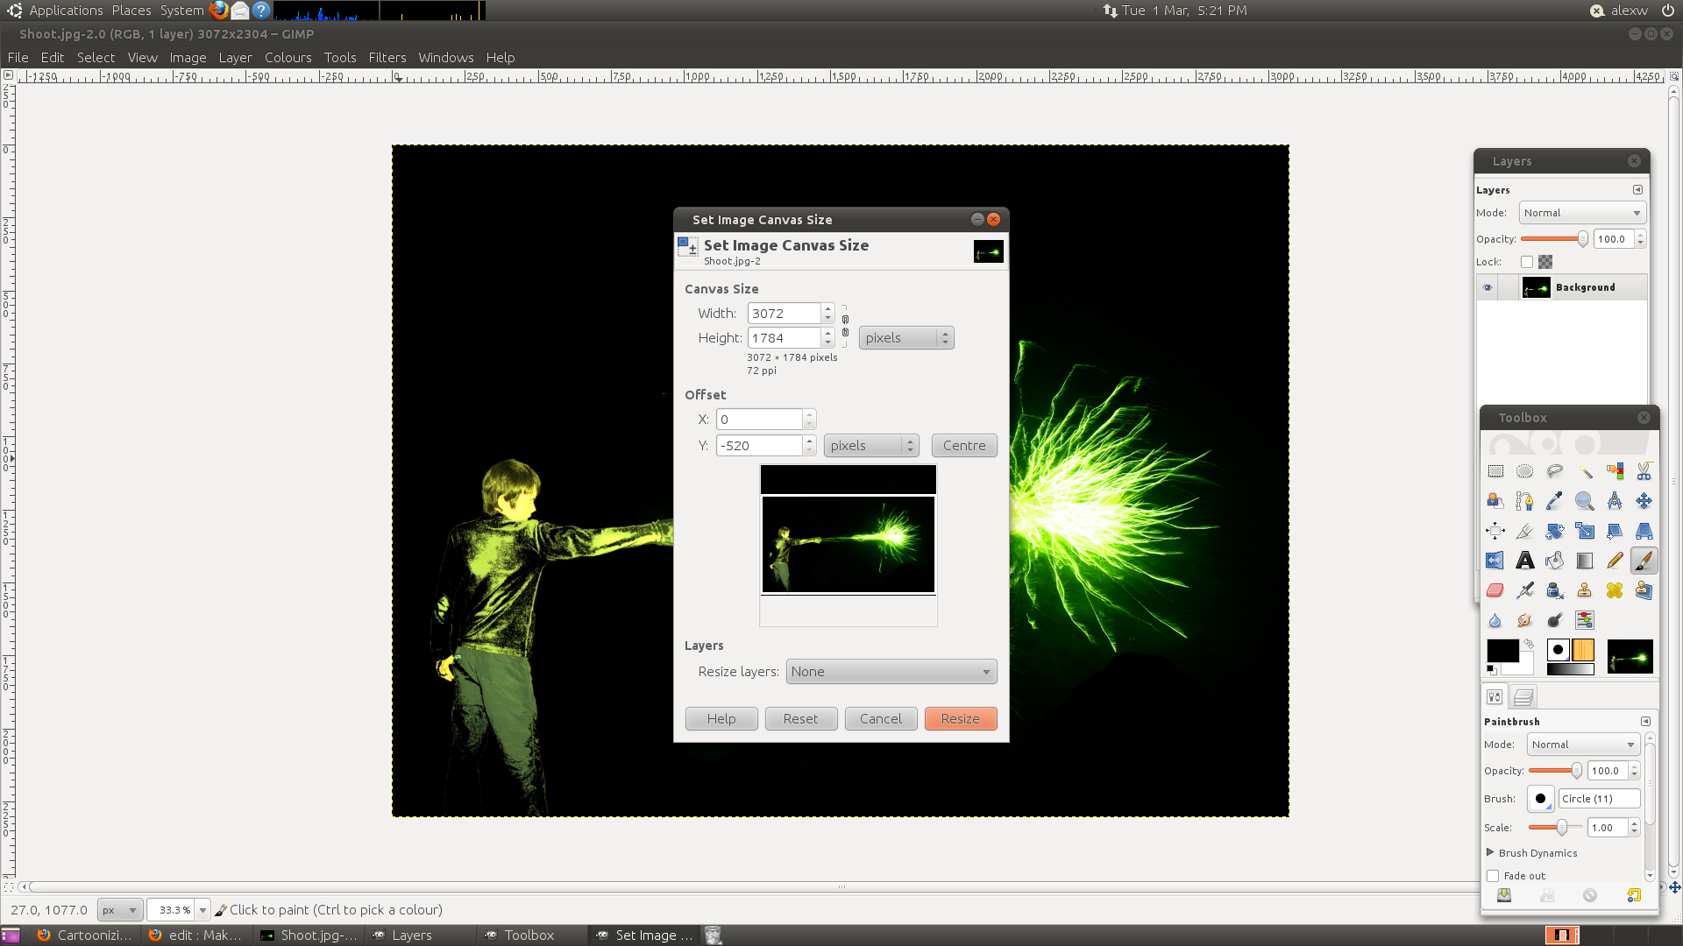The width and height of the screenshot is (1683, 946).
Task: Select the Pencil tool
Action: tap(1615, 561)
